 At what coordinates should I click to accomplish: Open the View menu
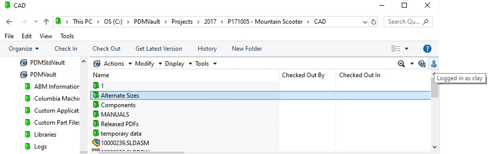click(46, 36)
